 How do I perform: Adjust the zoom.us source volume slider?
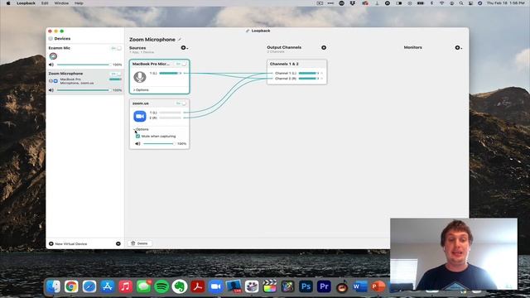click(159, 143)
